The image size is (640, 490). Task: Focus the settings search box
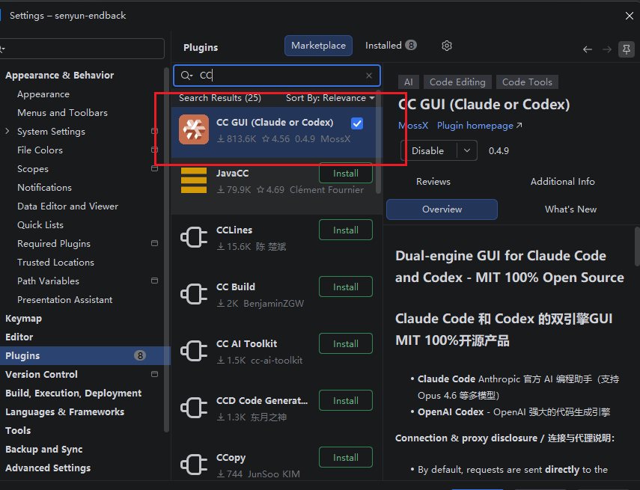click(x=82, y=49)
